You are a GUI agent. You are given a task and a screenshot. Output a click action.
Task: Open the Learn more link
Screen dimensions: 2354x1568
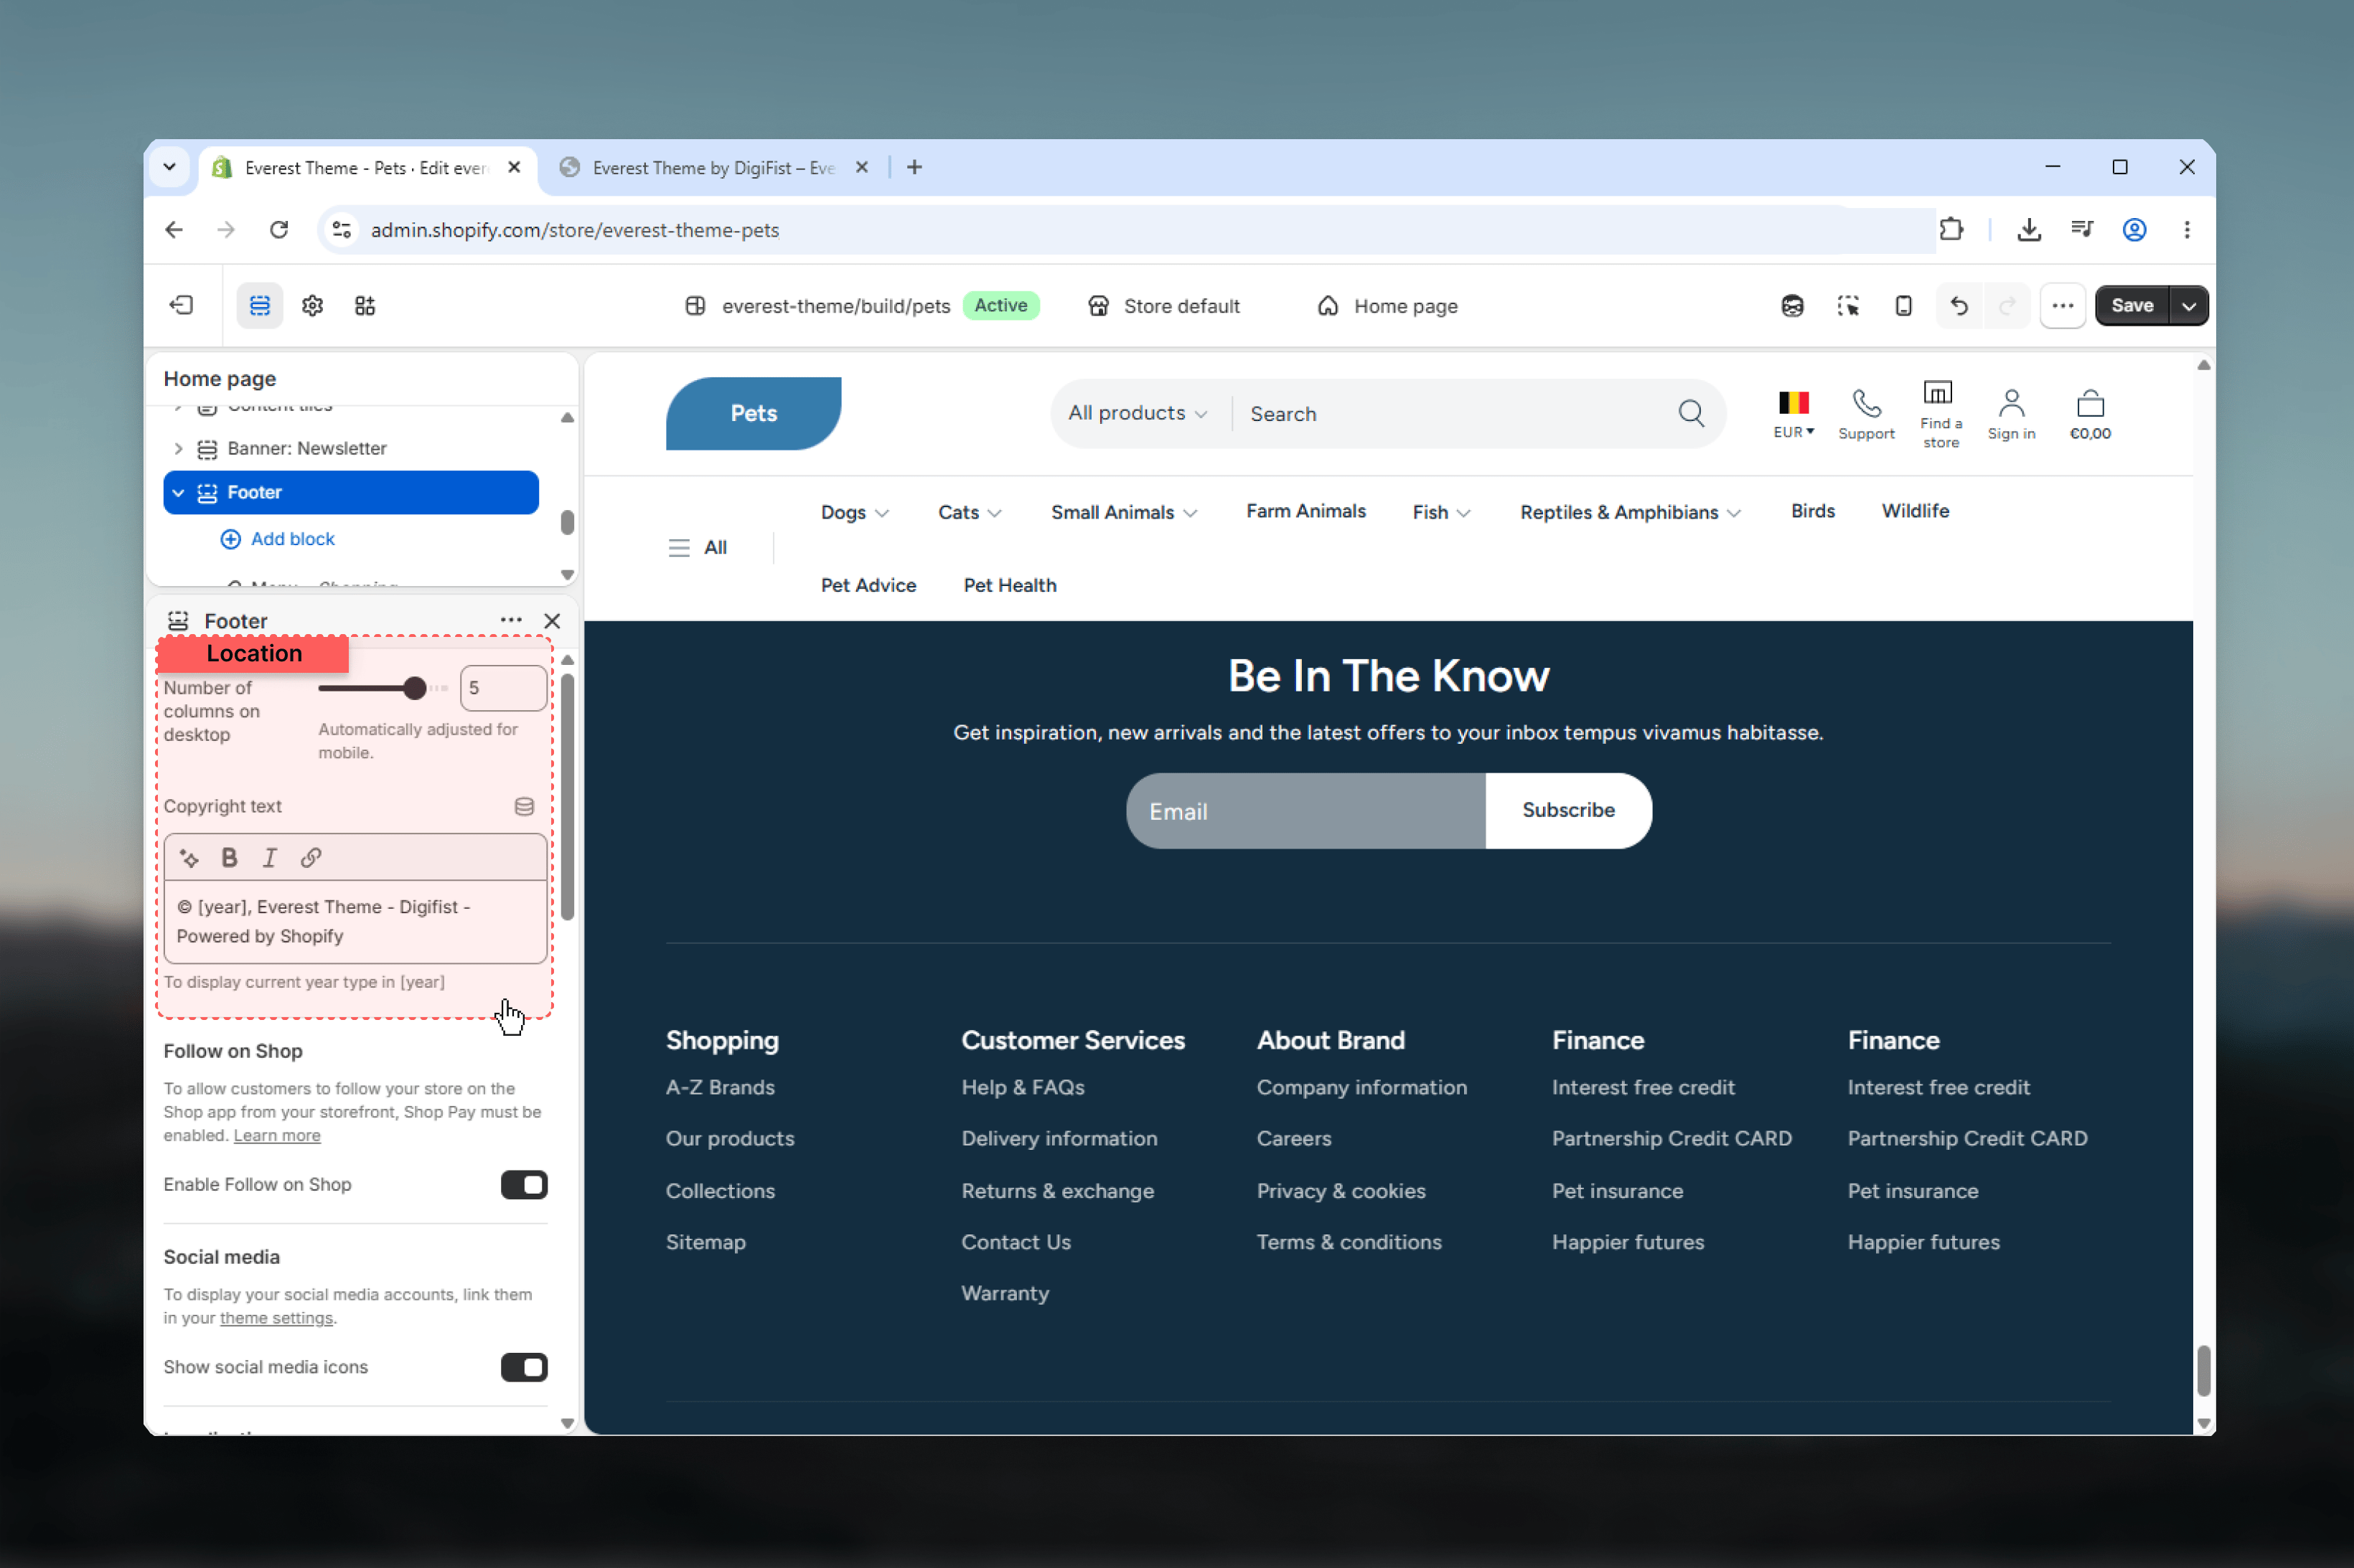277,1135
